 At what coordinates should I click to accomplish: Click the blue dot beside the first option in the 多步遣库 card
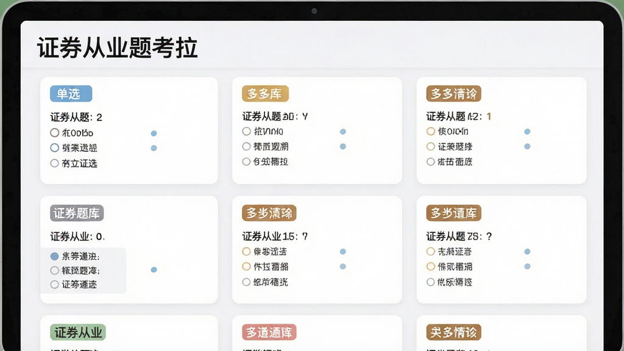point(527,252)
